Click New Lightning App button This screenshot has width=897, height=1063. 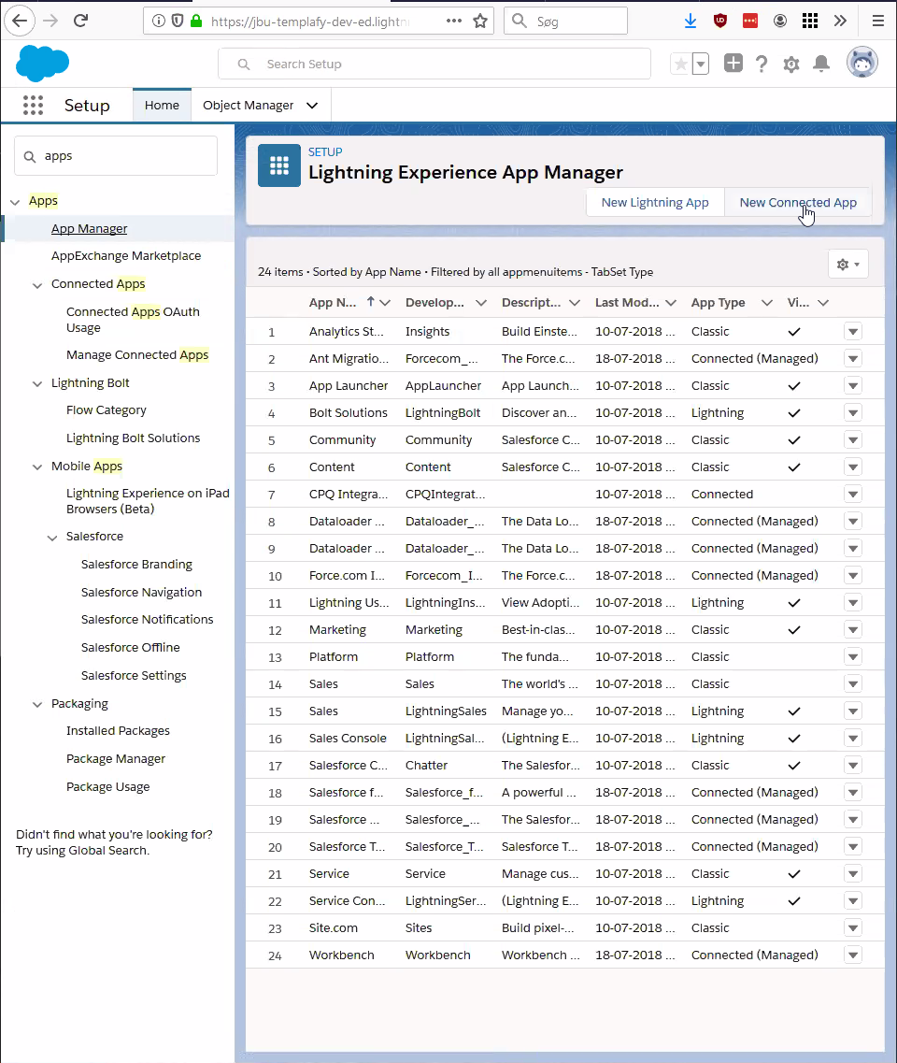click(655, 202)
